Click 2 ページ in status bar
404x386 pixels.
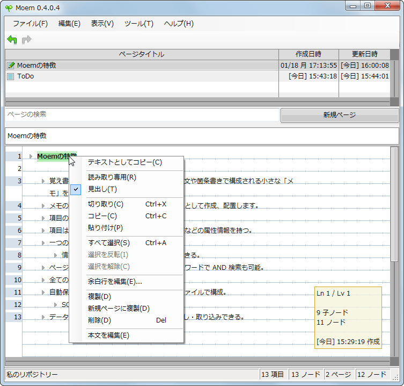point(338,375)
